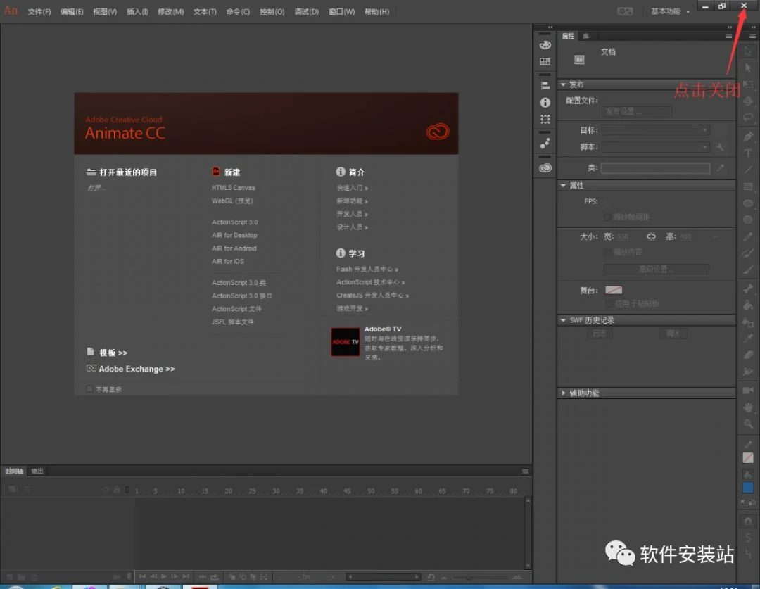Select the Rectangle tool
The height and width of the screenshot is (589, 760).
(x=748, y=186)
